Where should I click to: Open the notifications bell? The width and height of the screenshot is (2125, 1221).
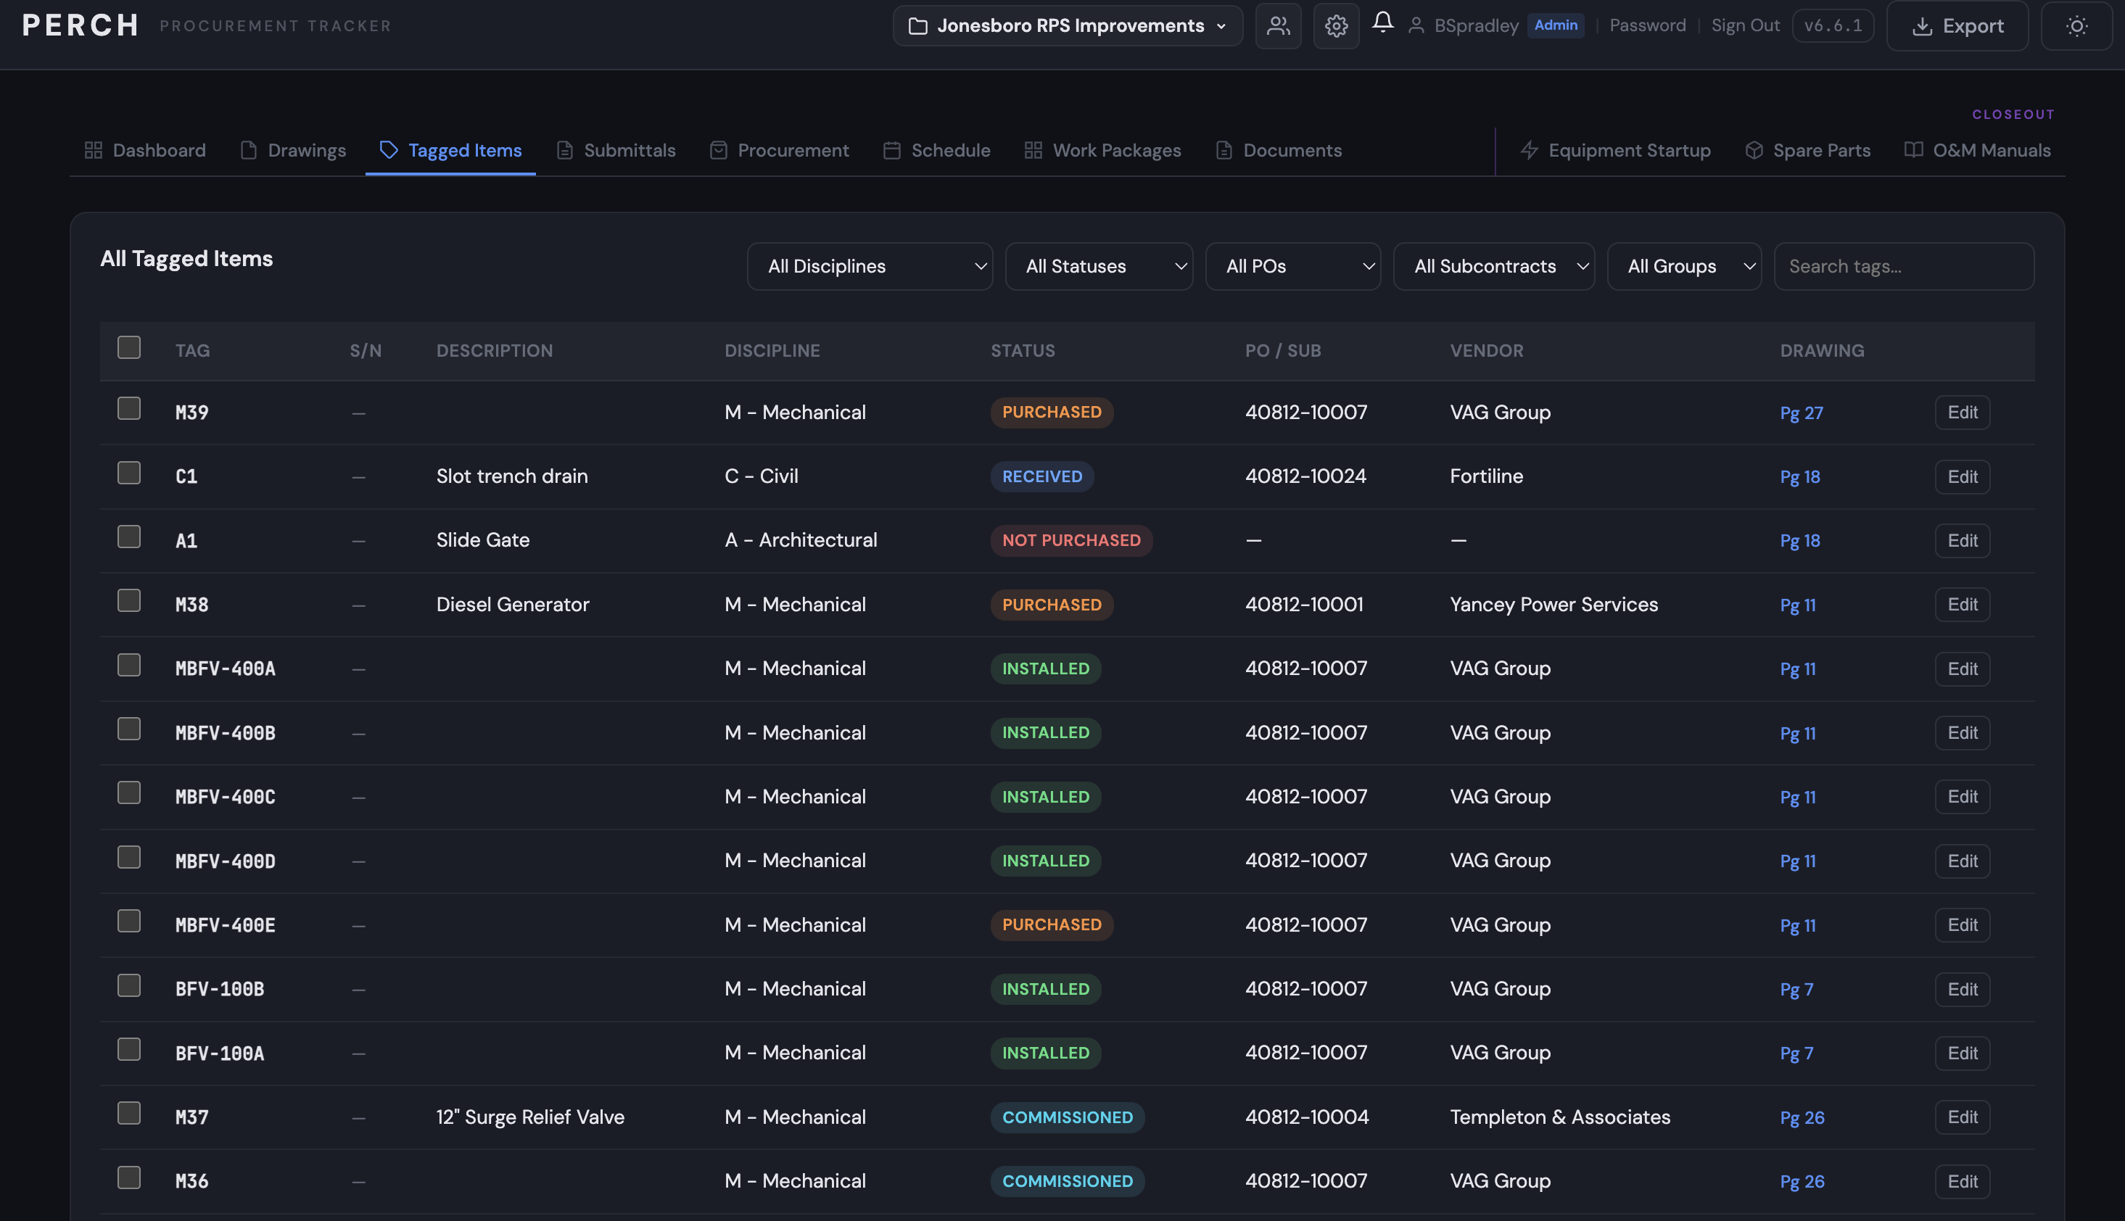pos(1383,22)
